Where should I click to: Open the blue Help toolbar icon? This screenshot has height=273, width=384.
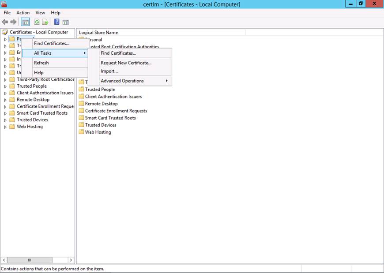57,22
